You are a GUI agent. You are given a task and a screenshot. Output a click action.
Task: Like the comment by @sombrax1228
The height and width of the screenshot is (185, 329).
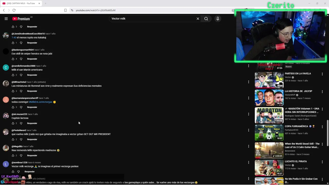pyautogui.click(x=13, y=172)
